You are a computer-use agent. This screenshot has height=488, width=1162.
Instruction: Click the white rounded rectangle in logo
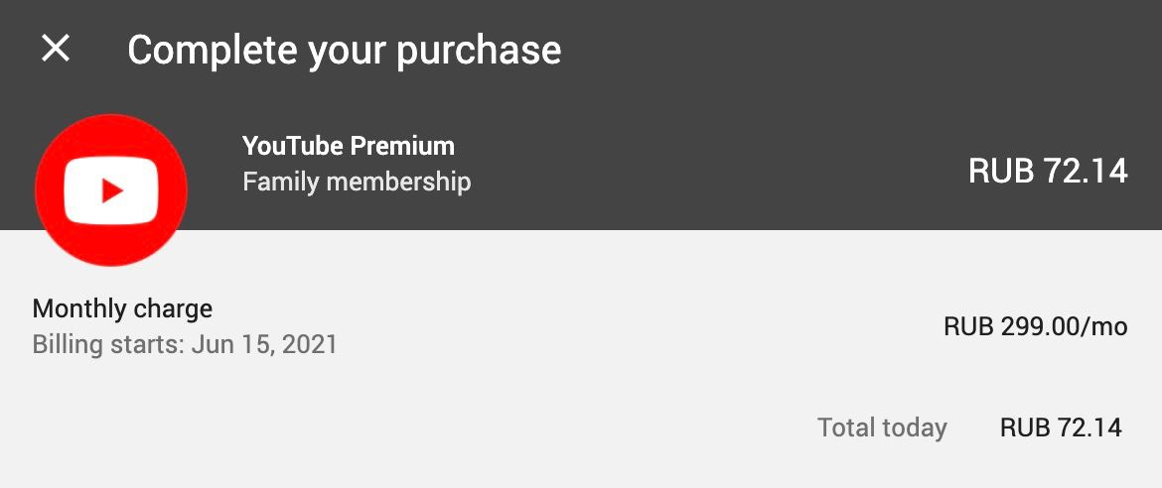click(x=111, y=191)
